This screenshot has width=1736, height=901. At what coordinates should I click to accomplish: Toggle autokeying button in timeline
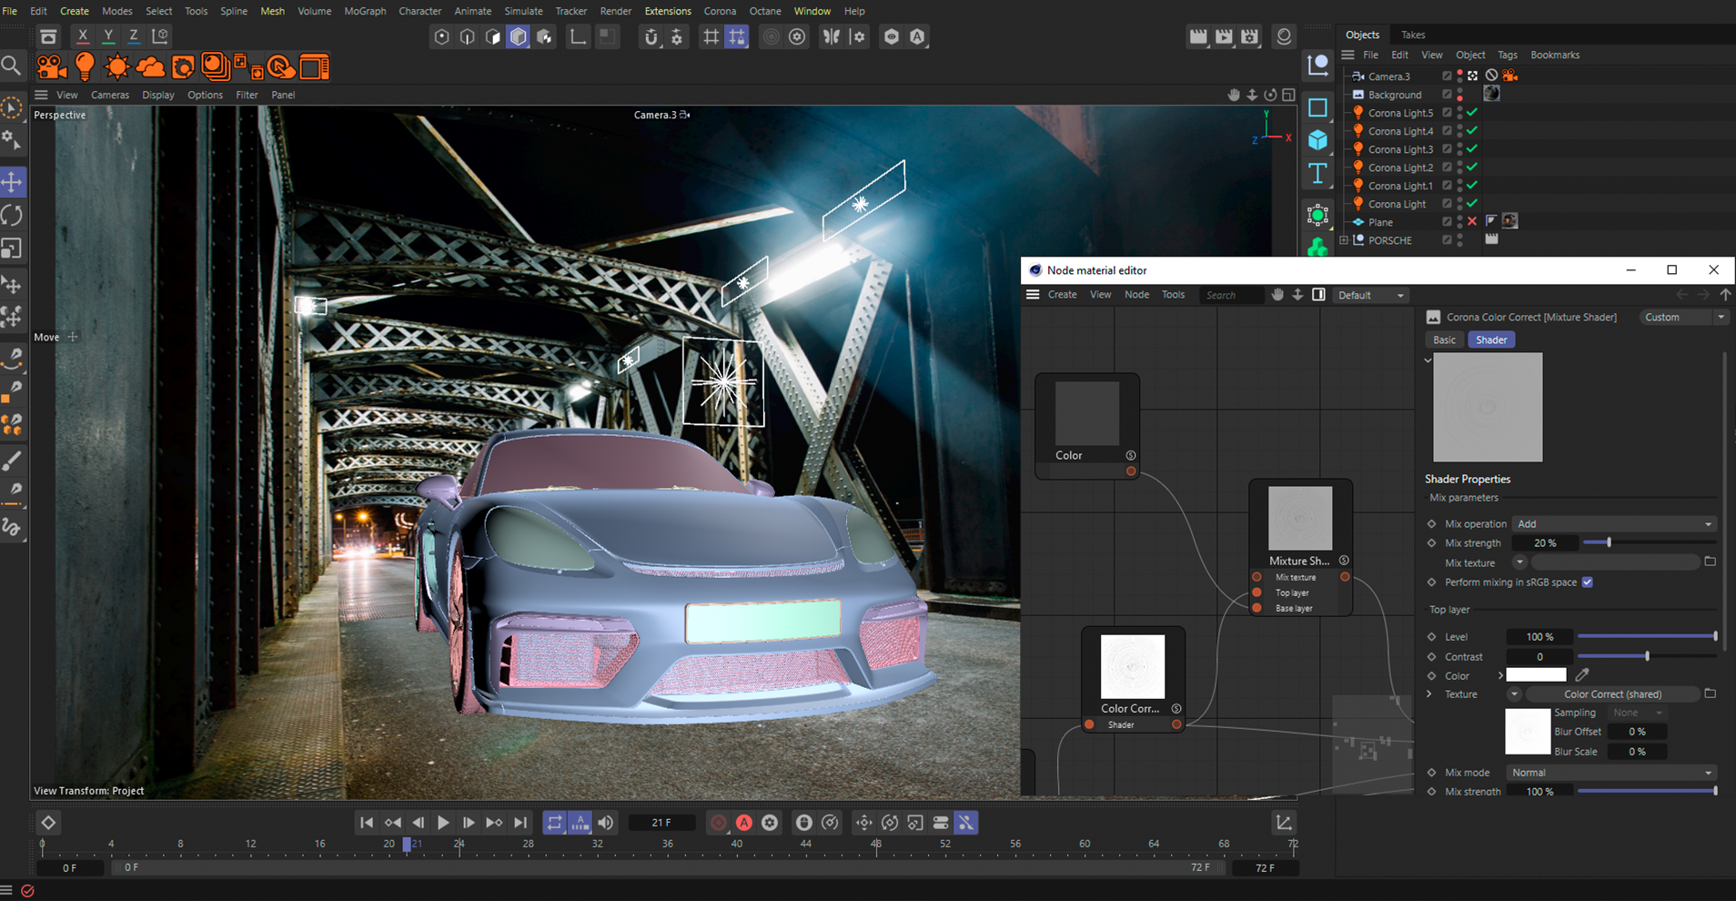click(744, 823)
